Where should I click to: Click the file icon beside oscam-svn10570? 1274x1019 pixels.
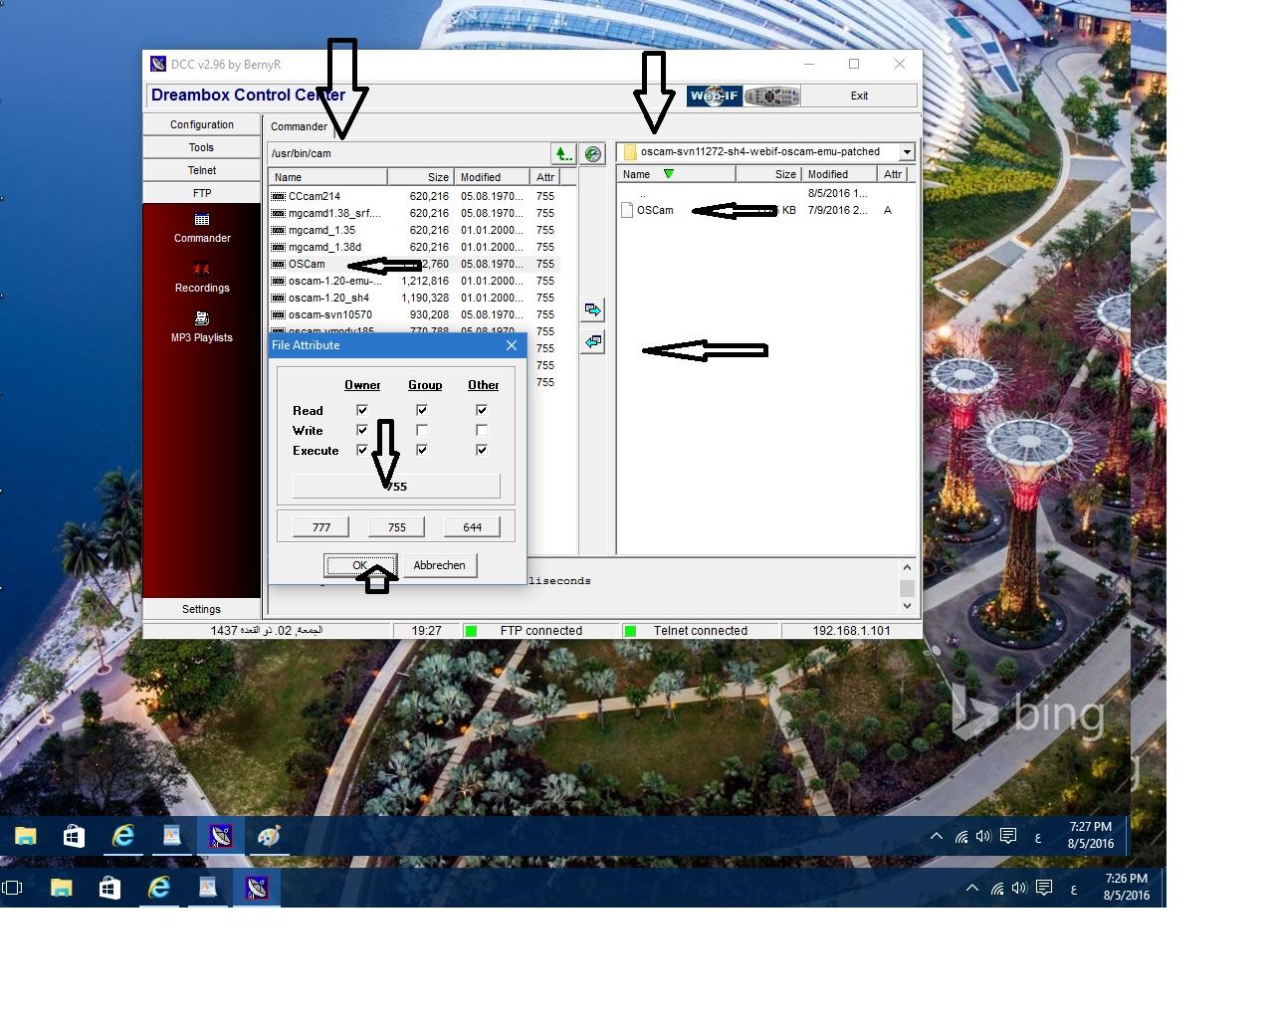pos(279,314)
